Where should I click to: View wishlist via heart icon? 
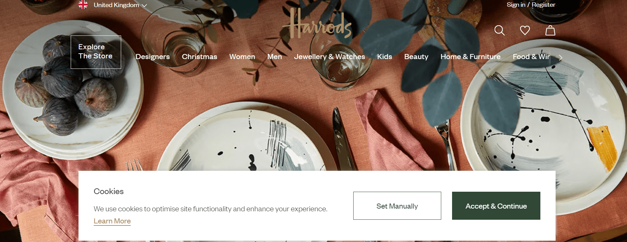click(x=525, y=30)
